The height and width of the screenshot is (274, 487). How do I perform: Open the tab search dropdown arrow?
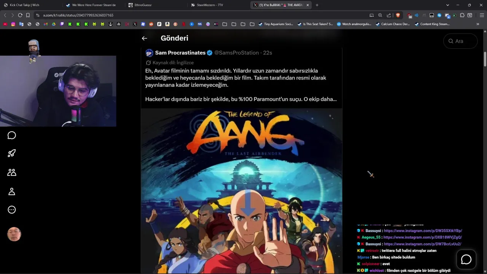pyautogui.click(x=448, y=5)
